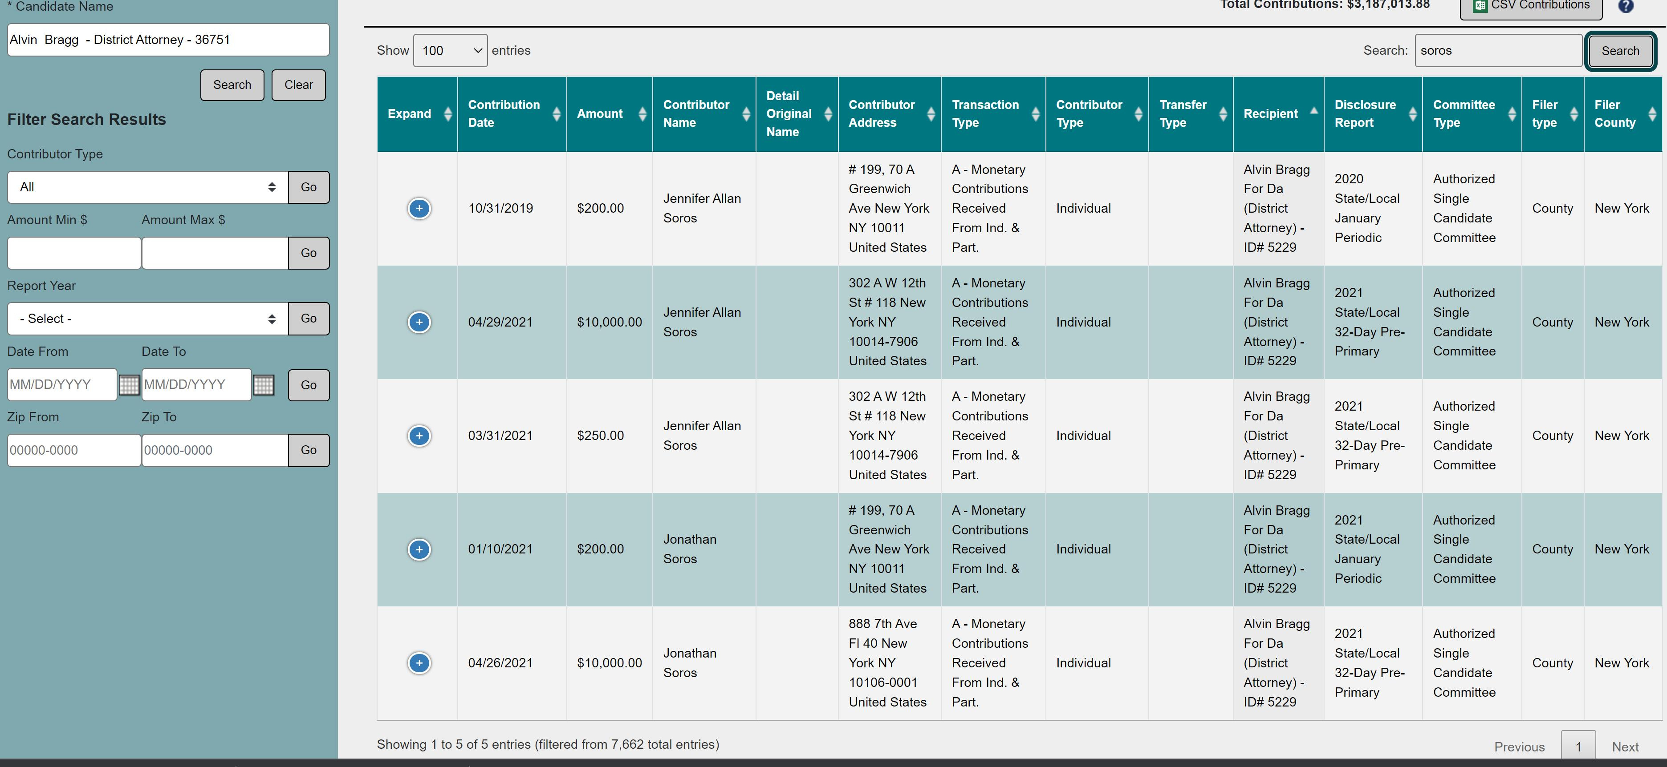The width and height of the screenshot is (1667, 767).
Task: Expand the 10/31/2019 Jennifer Allan Soros row
Action: coord(419,208)
